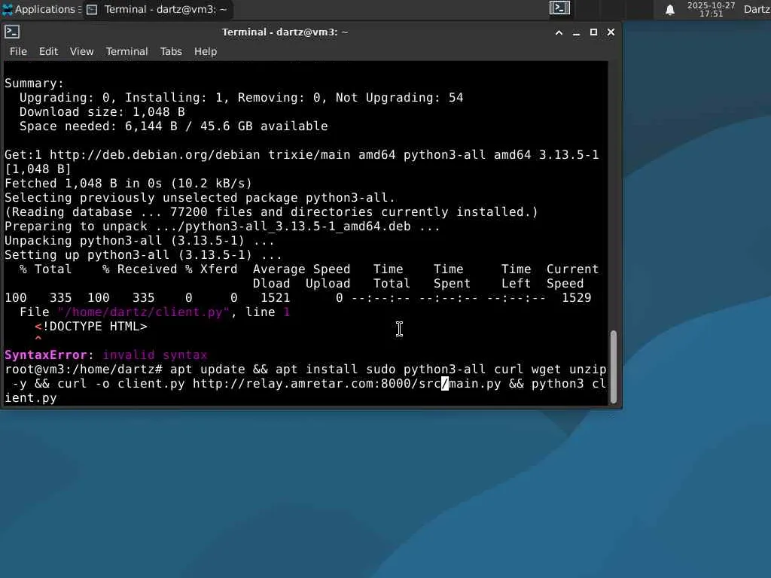
Task: Shade the terminal window with up-arrow button
Action: pos(559,32)
